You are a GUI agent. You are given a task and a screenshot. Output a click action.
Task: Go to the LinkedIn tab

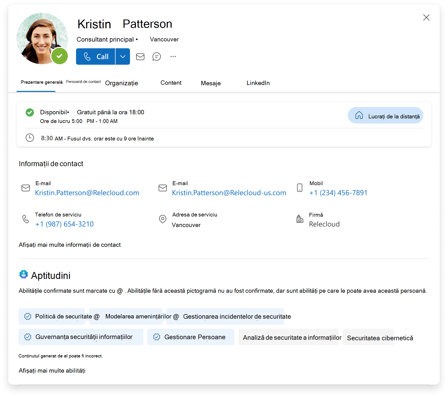(258, 83)
